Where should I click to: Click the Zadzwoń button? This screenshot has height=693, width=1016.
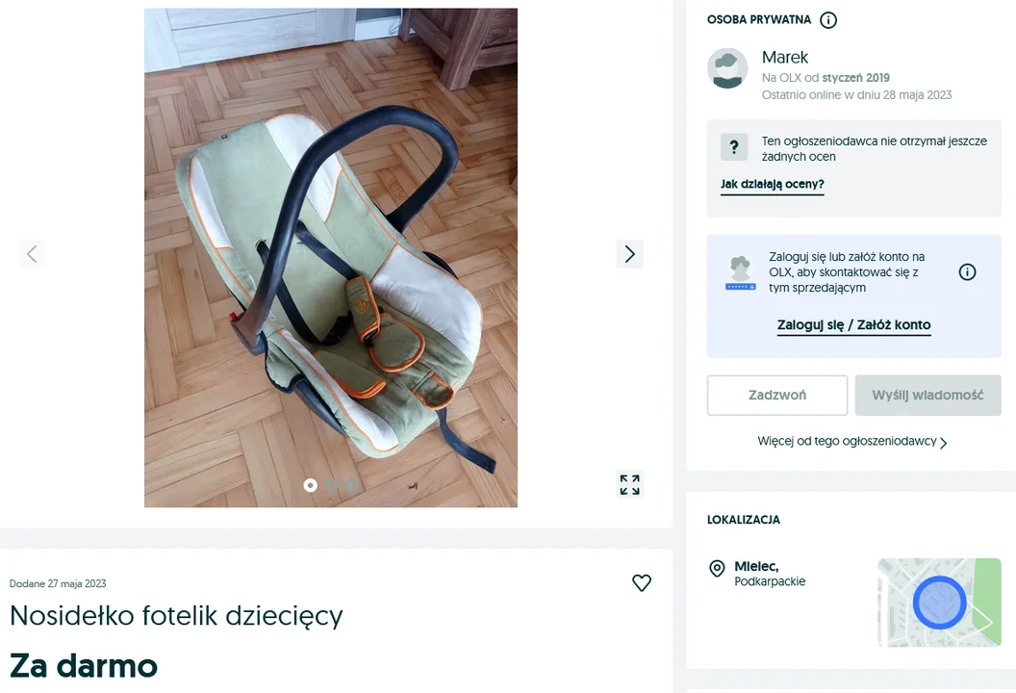pos(776,395)
